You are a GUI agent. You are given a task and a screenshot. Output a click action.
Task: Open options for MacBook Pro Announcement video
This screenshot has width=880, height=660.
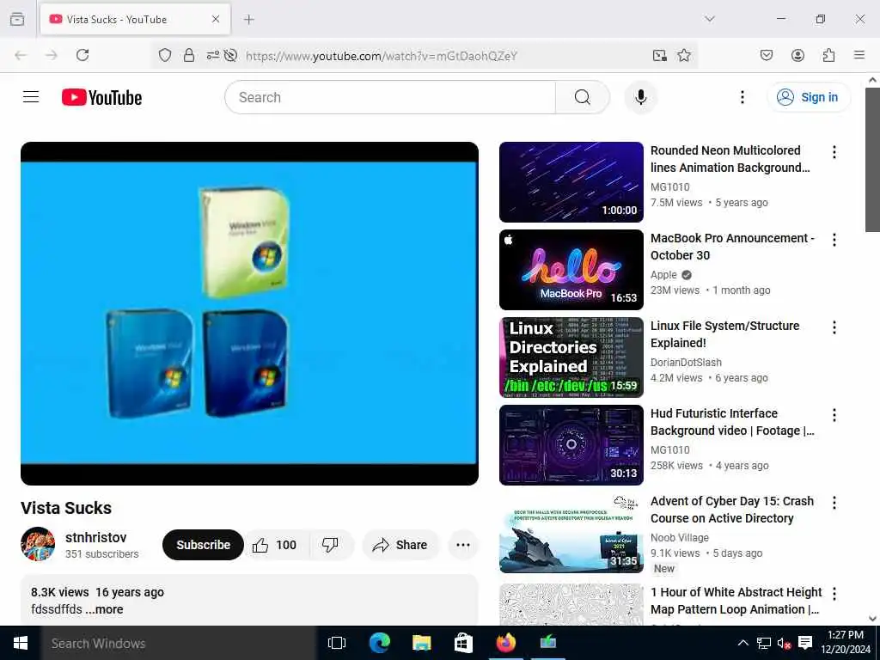(834, 240)
